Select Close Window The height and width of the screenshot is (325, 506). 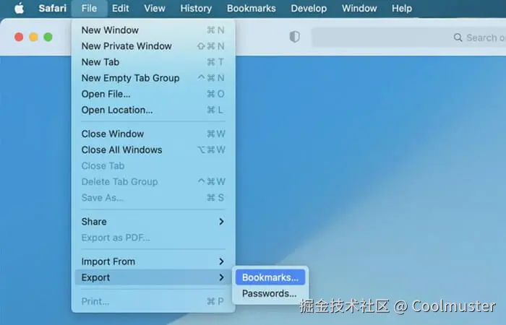[x=153, y=134]
